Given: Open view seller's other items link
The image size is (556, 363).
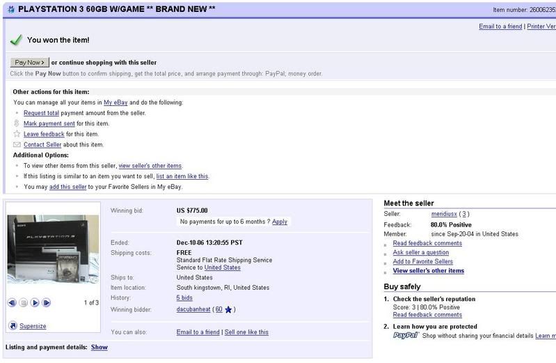Looking at the screenshot, I should point(150,166).
